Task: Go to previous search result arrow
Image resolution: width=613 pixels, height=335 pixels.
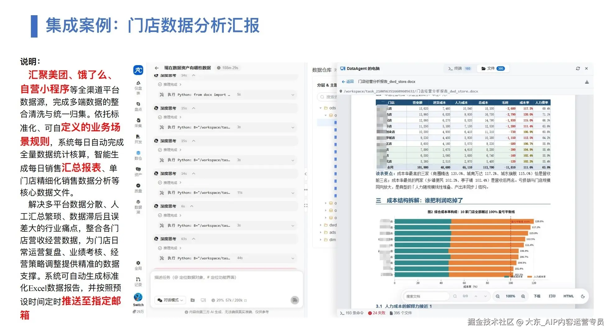Action: 476,296
